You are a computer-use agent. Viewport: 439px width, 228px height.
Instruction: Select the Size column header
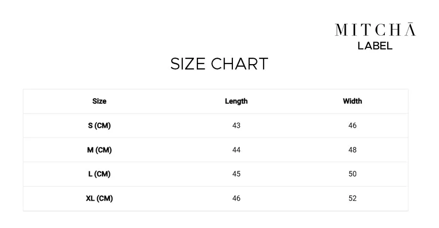pos(100,101)
